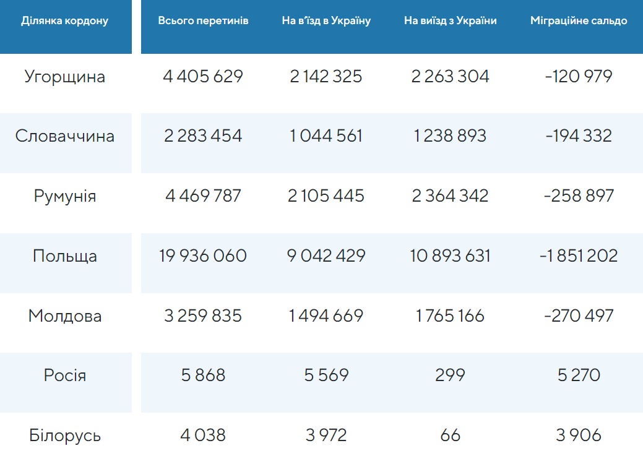Click Hungary's total crossings 4 405 629
This screenshot has height=451, width=643.
[x=203, y=77]
